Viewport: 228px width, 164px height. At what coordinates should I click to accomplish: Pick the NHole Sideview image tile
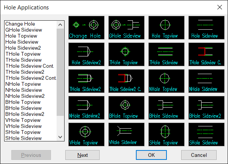pyautogui.click(x=206, y=81)
